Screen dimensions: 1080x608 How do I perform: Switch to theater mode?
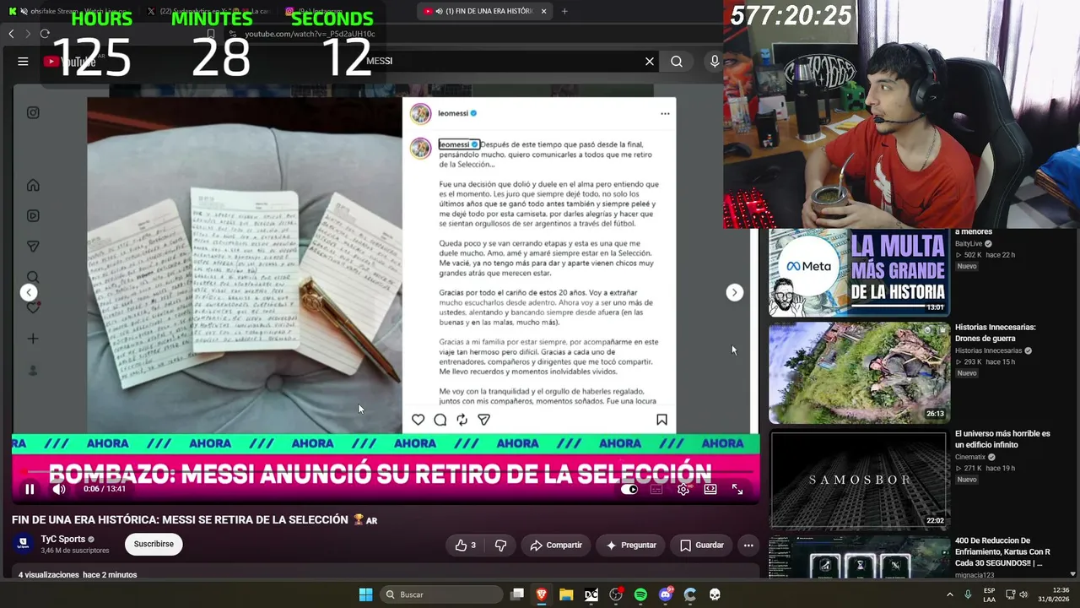tap(710, 489)
